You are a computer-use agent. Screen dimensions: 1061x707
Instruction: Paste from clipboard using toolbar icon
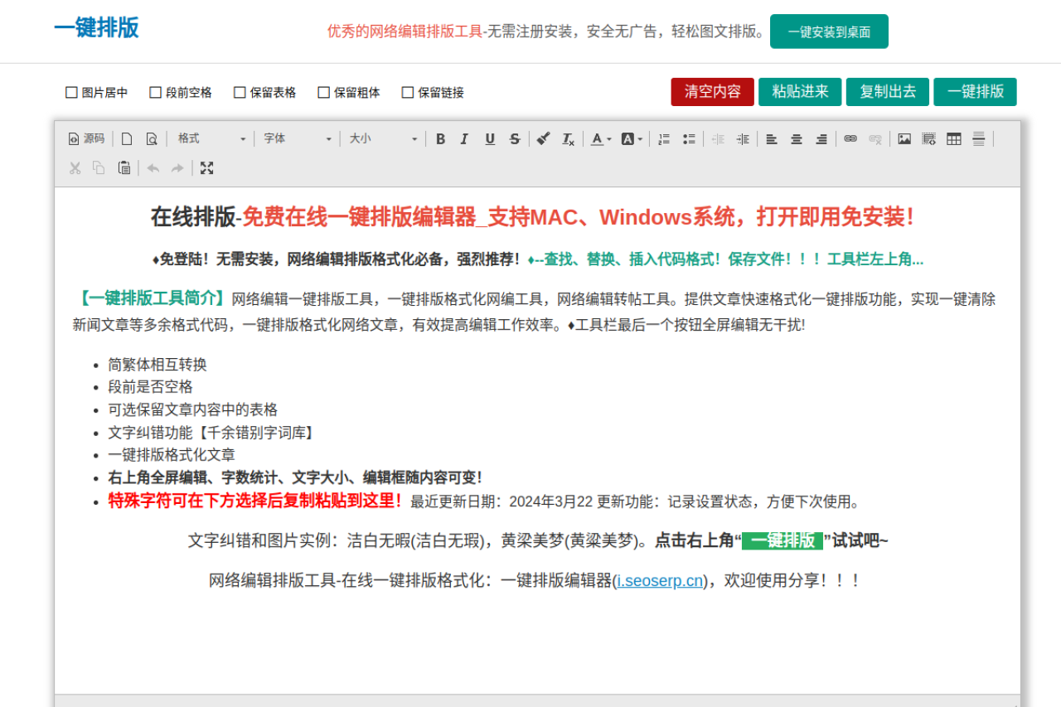coord(124,167)
